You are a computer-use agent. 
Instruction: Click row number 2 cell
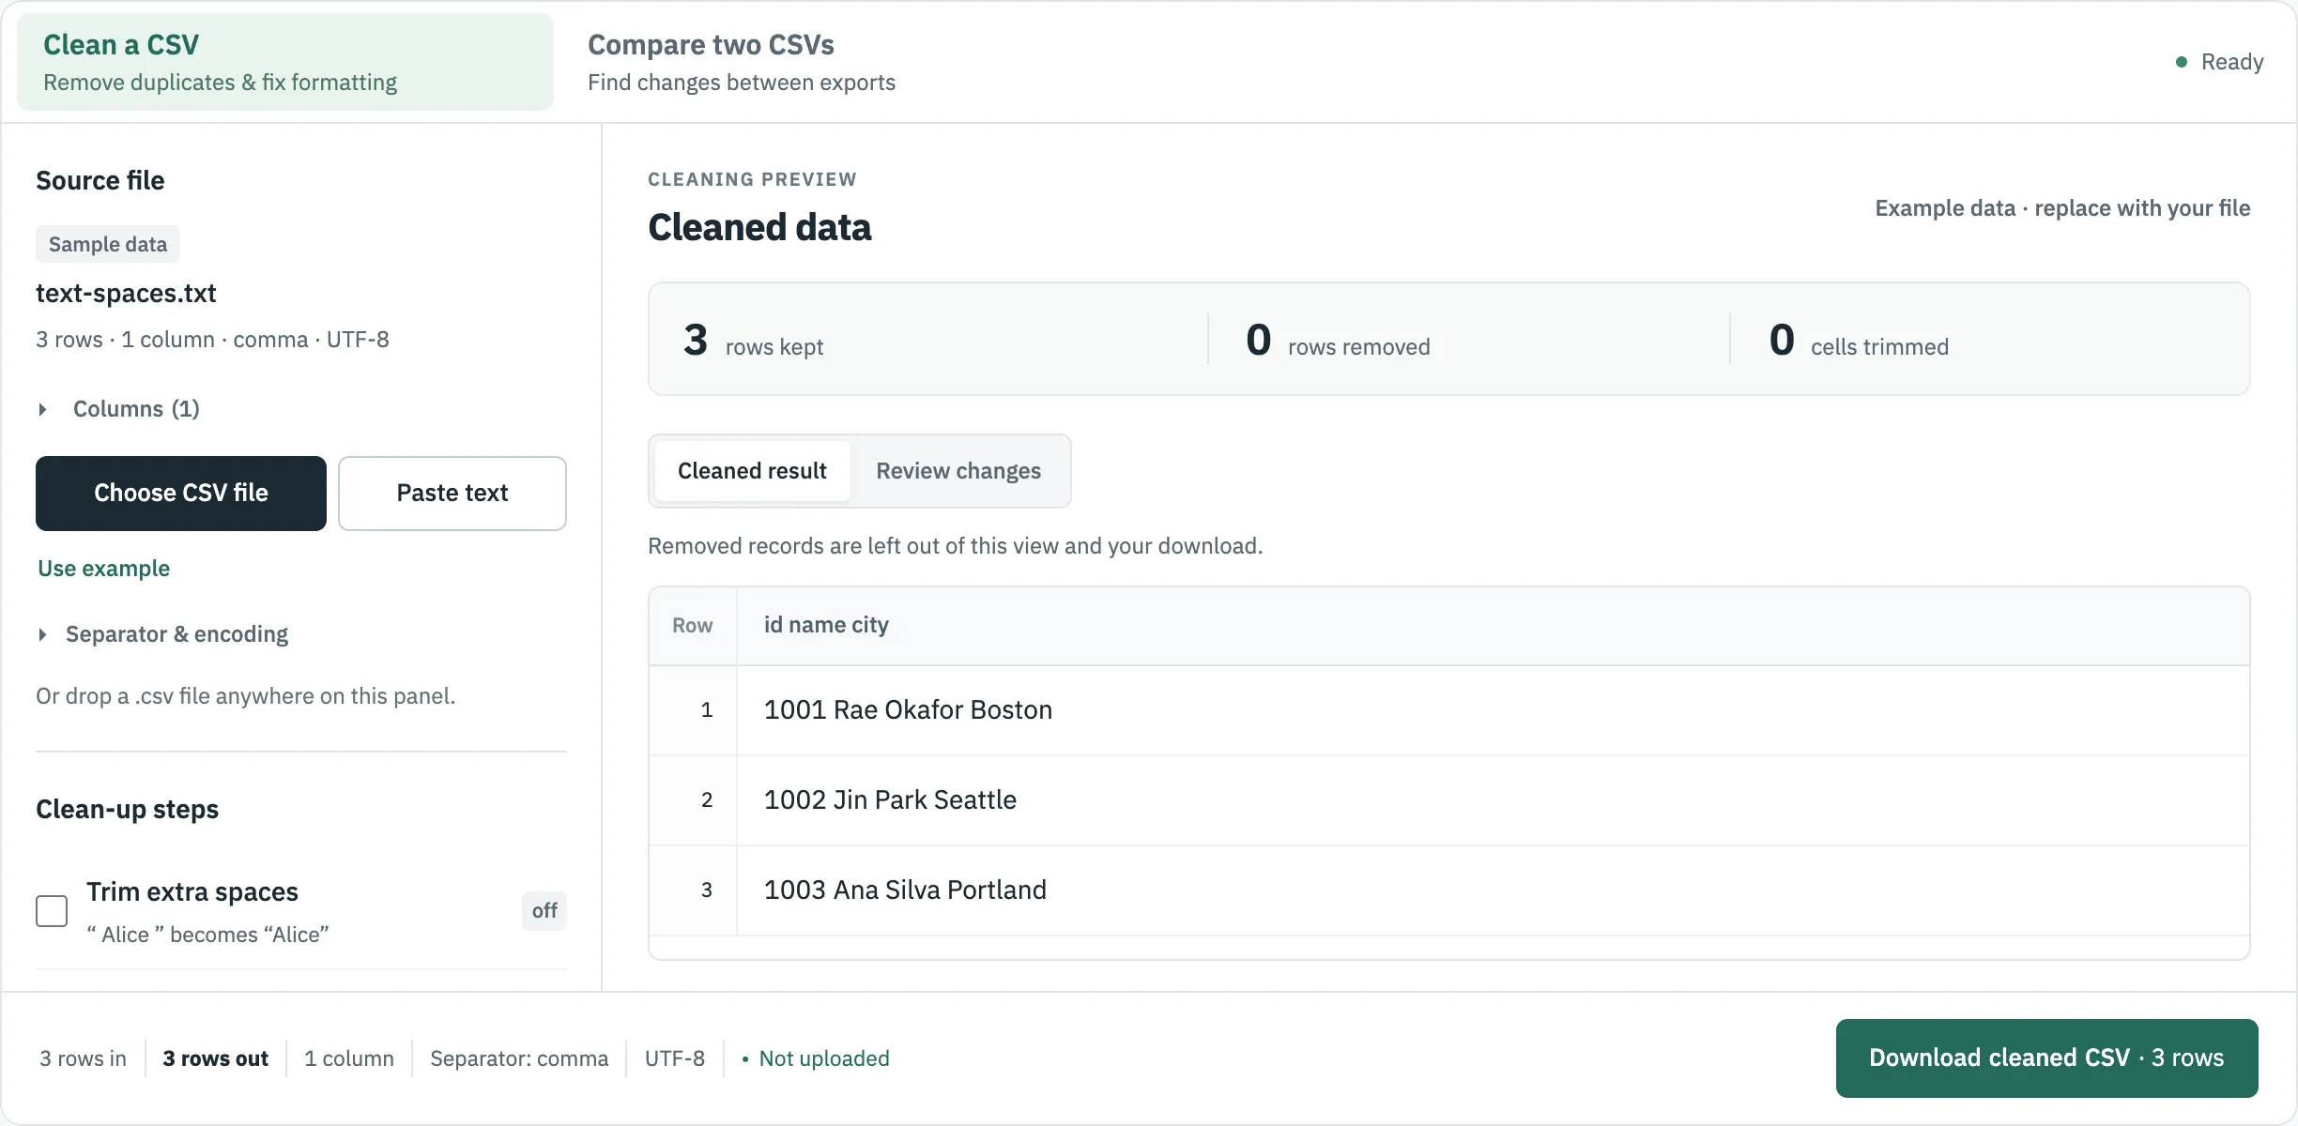pyautogui.click(x=694, y=800)
